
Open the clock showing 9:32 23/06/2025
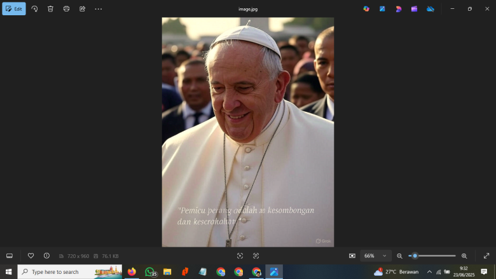464,272
